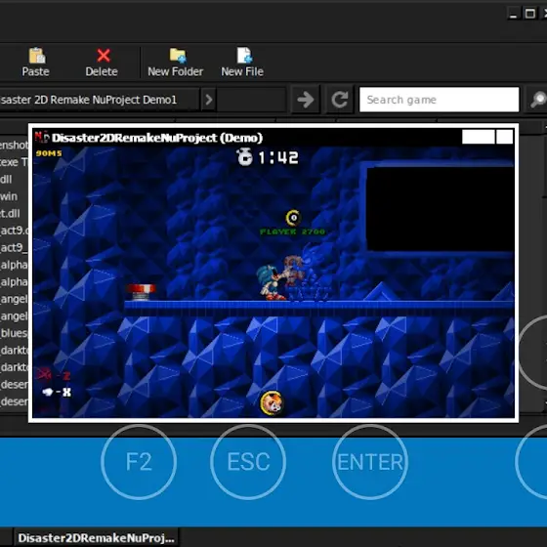Click the 1:42 game timer
547x547 pixels.
click(x=278, y=157)
